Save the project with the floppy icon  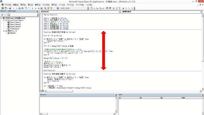tap(10, 8)
